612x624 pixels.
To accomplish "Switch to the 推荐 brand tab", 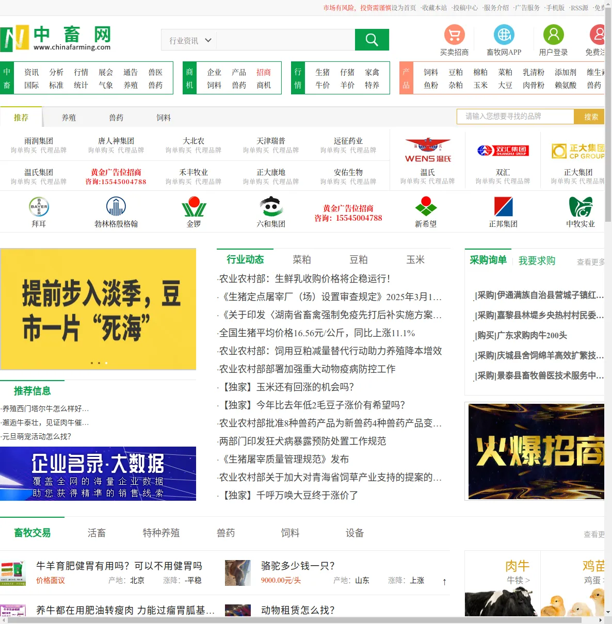I will [x=21, y=118].
